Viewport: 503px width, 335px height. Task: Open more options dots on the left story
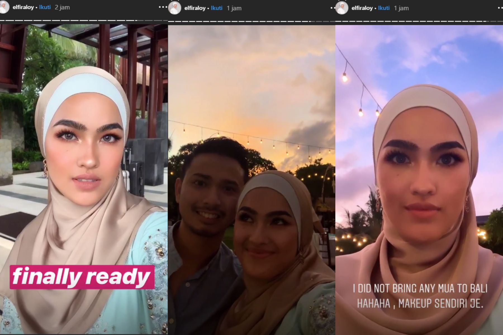tap(162, 7)
